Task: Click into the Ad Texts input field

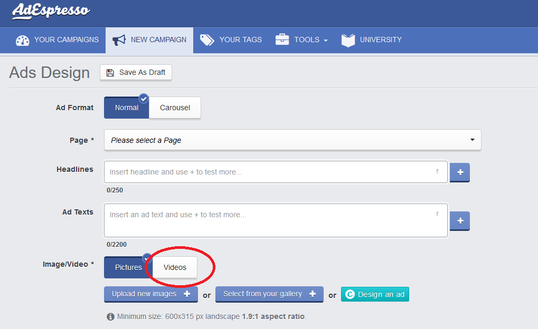Action: 276,220
